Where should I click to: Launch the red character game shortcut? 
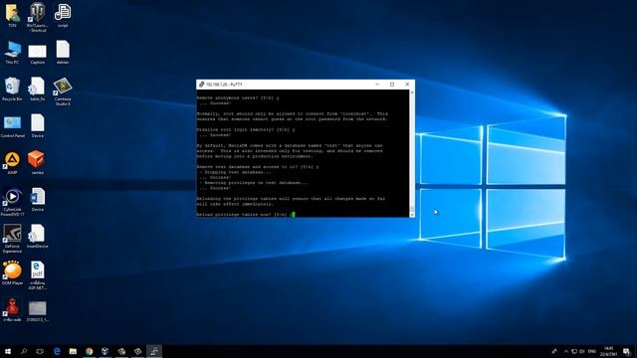[12, 309]
